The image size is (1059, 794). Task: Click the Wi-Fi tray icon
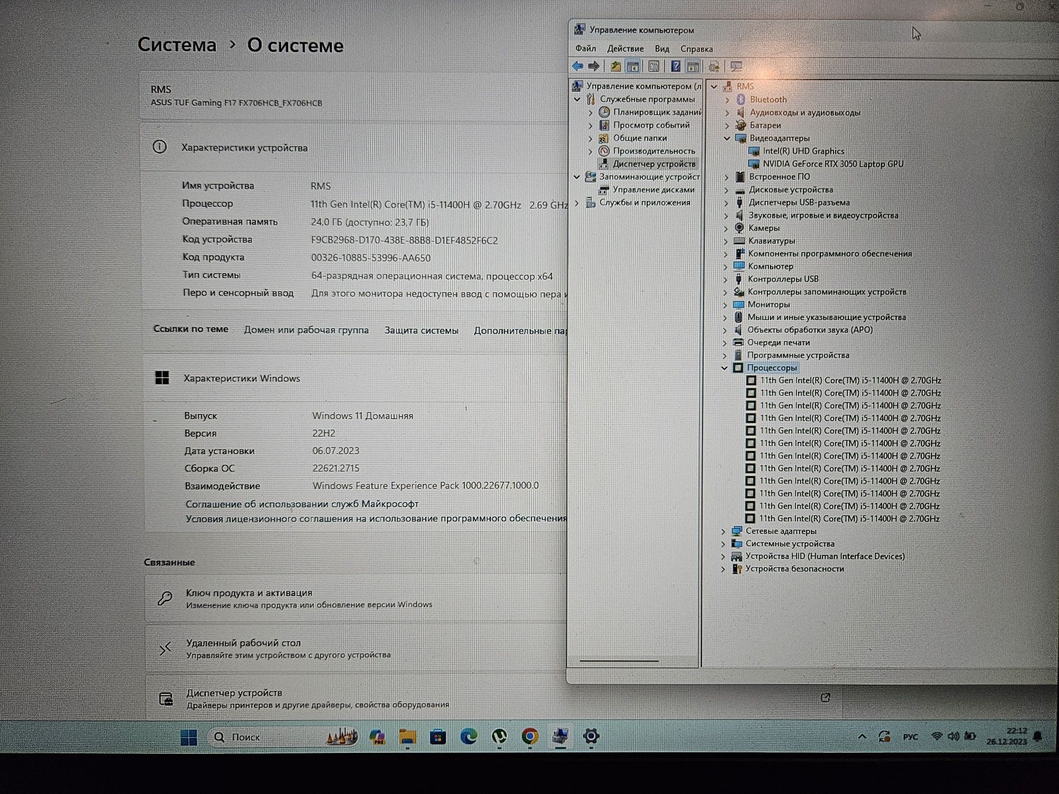coord(937,736)
